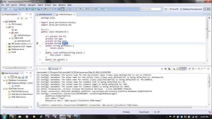
Task: Switch to Database Development perspective
Action: [191, 9]
